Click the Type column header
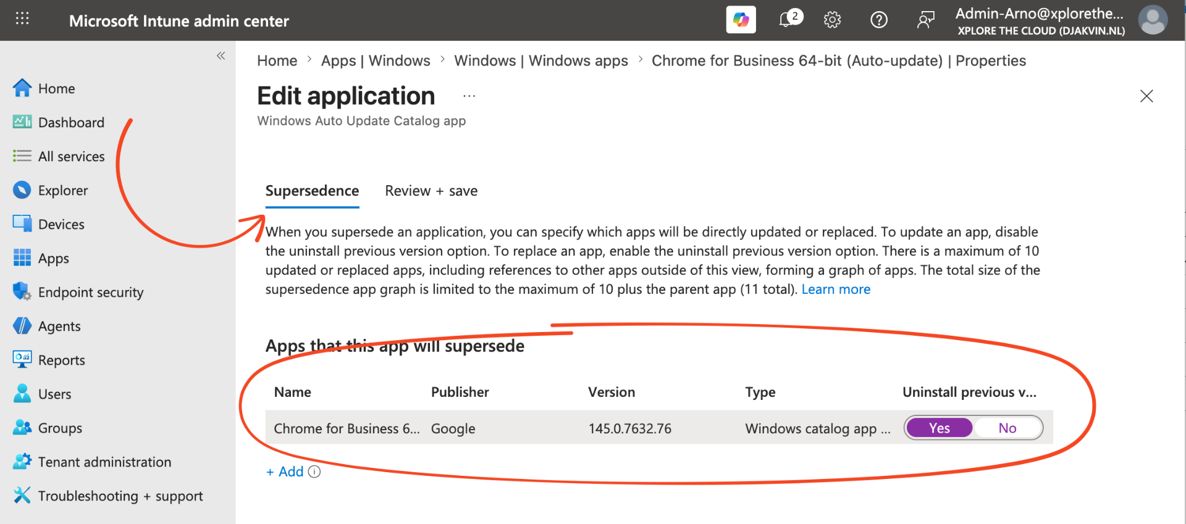Screen dimensions: 1186x524 click(x=760, y=392)
